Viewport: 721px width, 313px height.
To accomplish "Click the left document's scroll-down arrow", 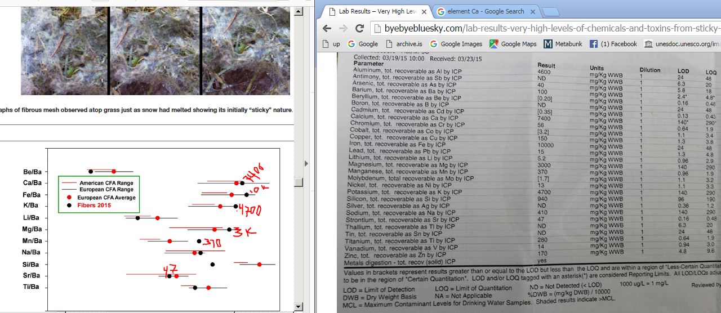I will point(299,307).
